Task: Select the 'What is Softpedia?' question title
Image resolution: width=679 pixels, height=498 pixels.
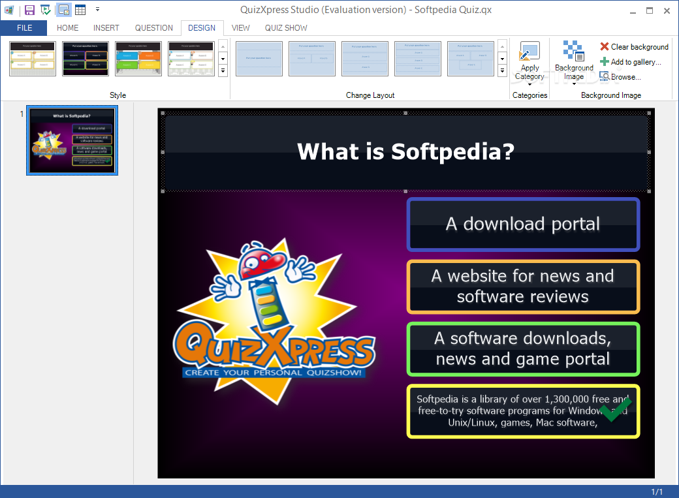Action: pos(405,151)
